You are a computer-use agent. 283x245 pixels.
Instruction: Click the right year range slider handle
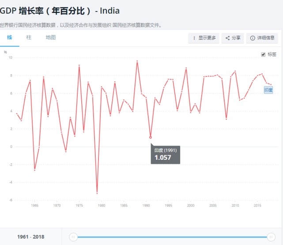271,237
